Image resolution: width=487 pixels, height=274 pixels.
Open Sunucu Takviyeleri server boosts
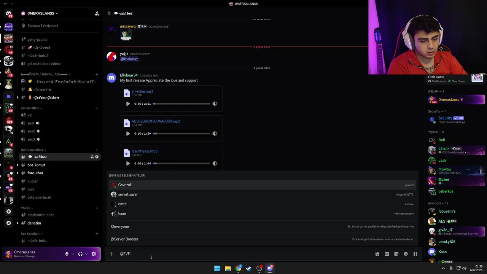(43, 25)
